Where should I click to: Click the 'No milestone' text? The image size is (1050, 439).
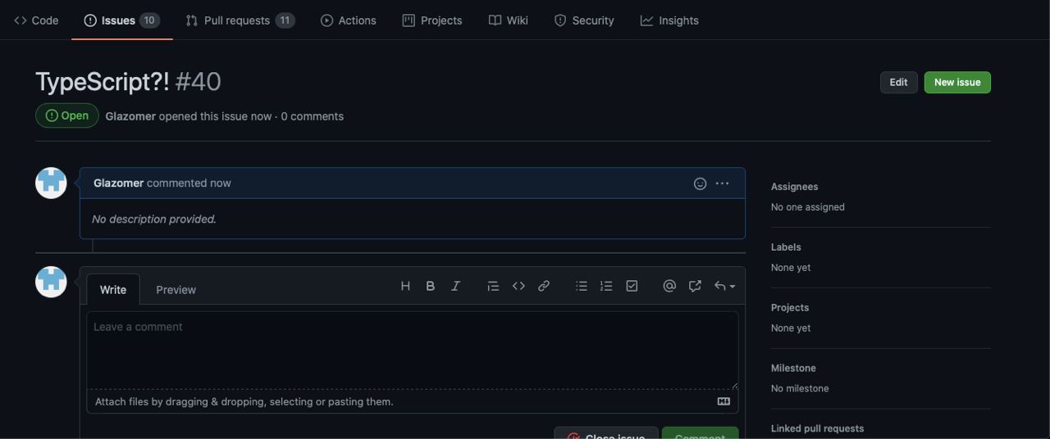(800, 388)
